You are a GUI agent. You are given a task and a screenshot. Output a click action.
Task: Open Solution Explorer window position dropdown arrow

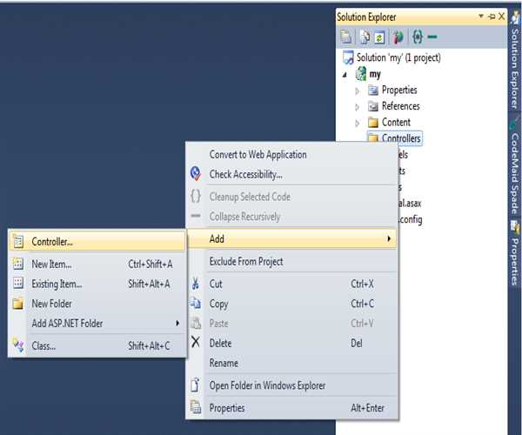pyautogui.click(x=481, y=17)
